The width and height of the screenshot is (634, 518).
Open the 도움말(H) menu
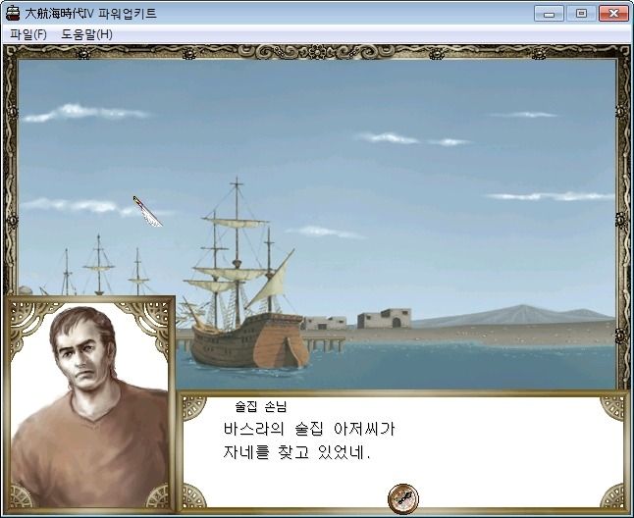point(86,34)
